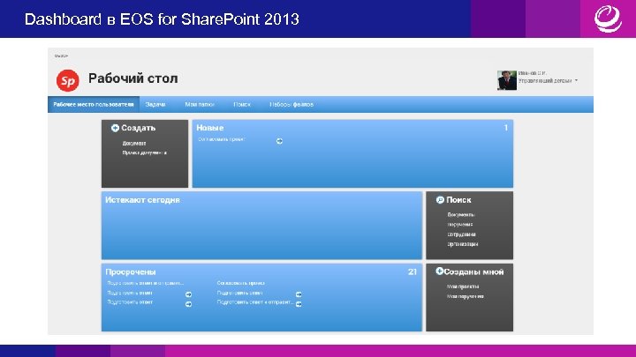Click the count 1 in Новые panel
636x357 pixels.
pyautogui.click(x=506, y=128)
